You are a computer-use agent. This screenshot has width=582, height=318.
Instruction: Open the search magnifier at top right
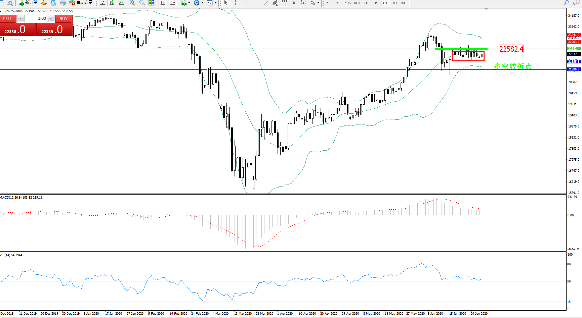tap(567, 3)
